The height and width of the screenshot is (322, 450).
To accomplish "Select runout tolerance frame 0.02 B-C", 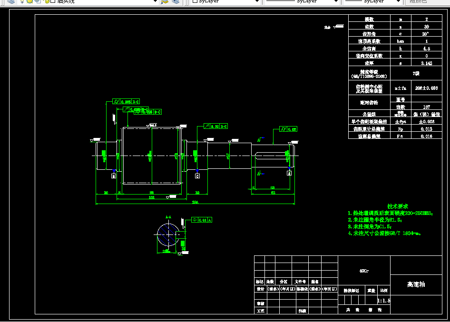I will [x=215, y=126].
